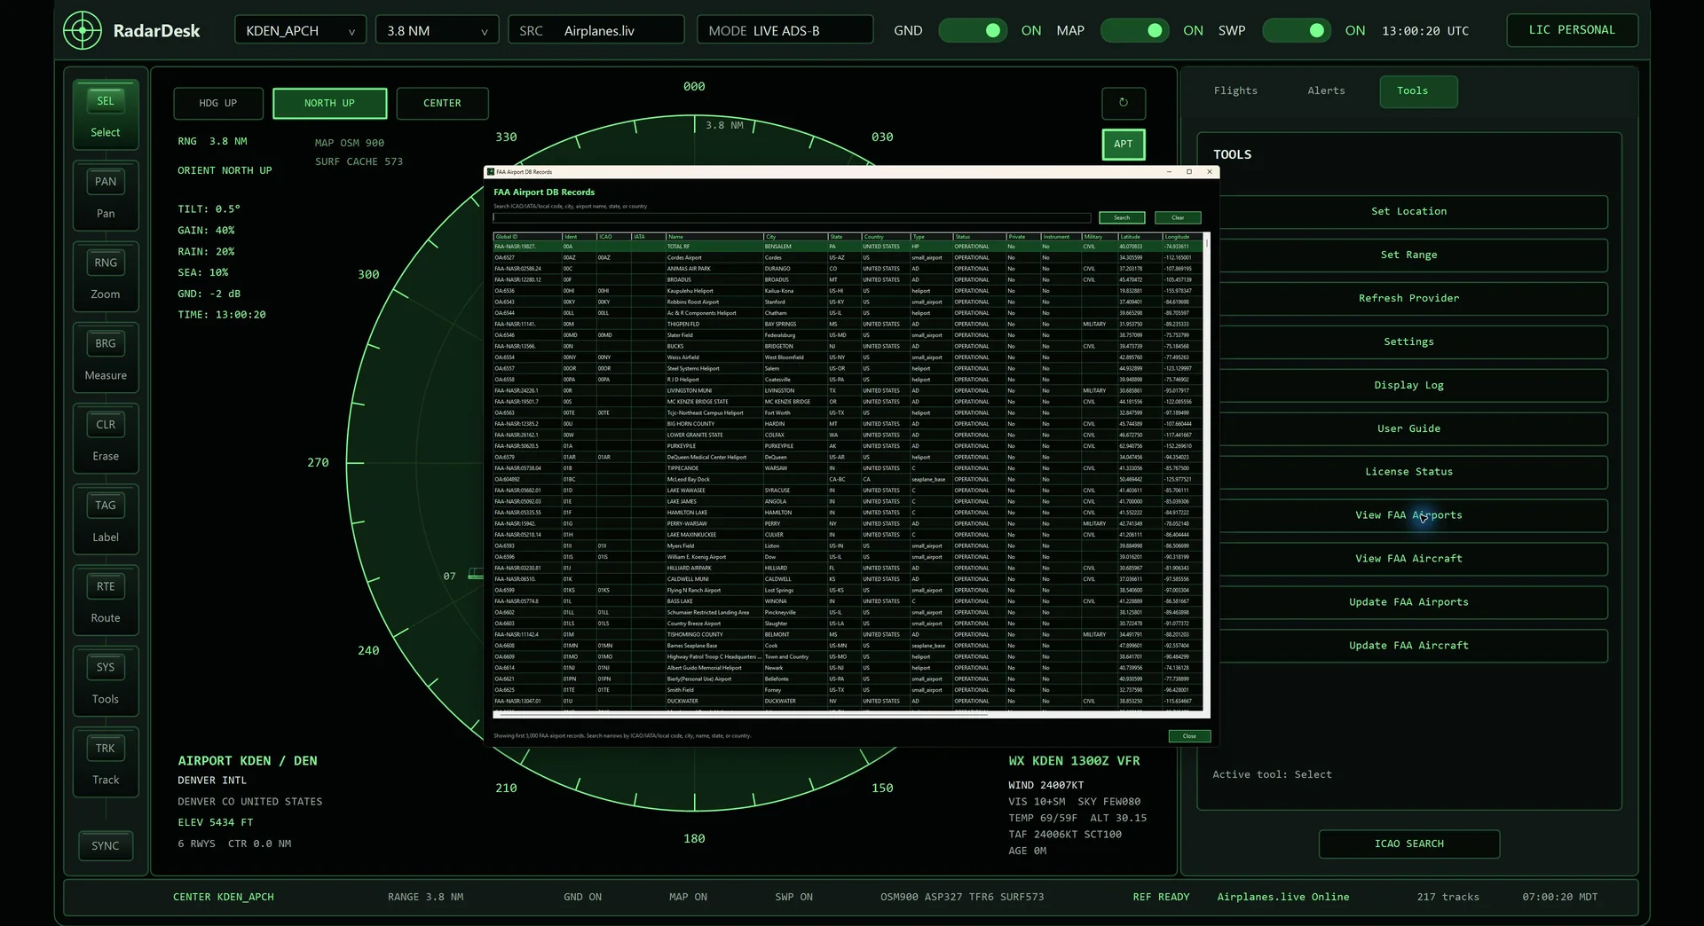1704x926 pixels.
Task: Click the City column header
Action: (x=795, y=237)
